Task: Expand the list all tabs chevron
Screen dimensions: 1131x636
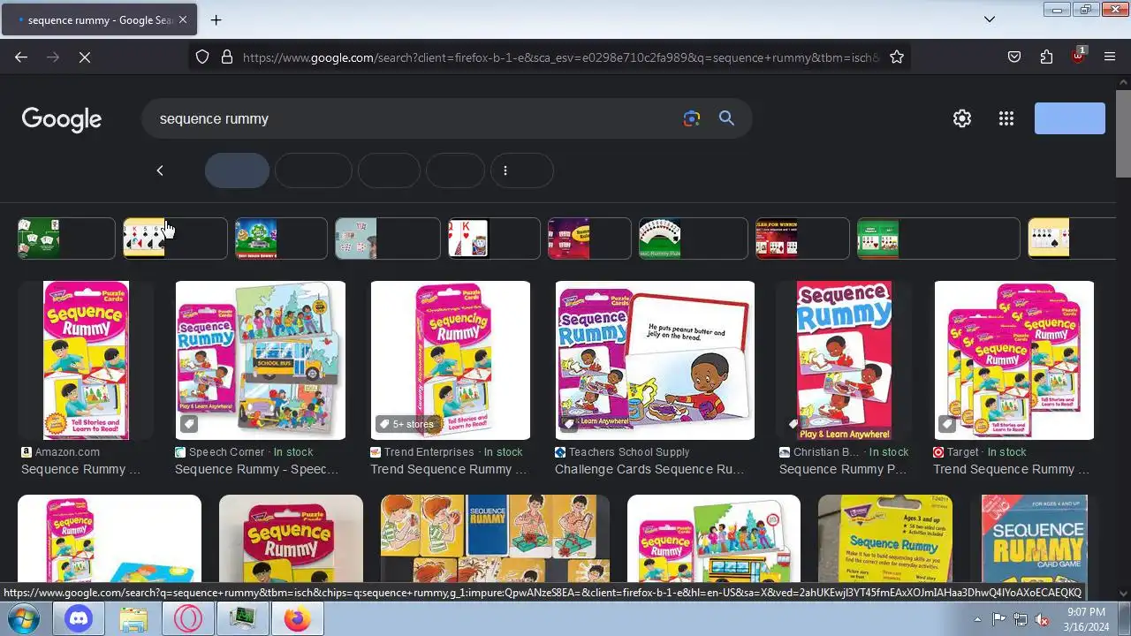Action: coord(990,19)
